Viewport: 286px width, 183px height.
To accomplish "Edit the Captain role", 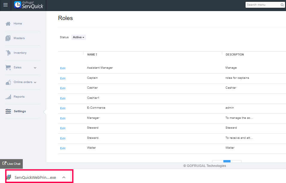I will click(63, 79).
